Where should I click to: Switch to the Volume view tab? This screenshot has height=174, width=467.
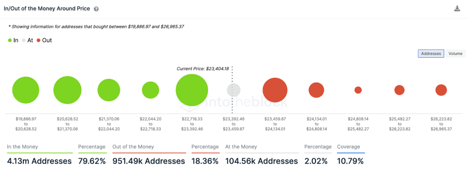click(x=455, y=54)
